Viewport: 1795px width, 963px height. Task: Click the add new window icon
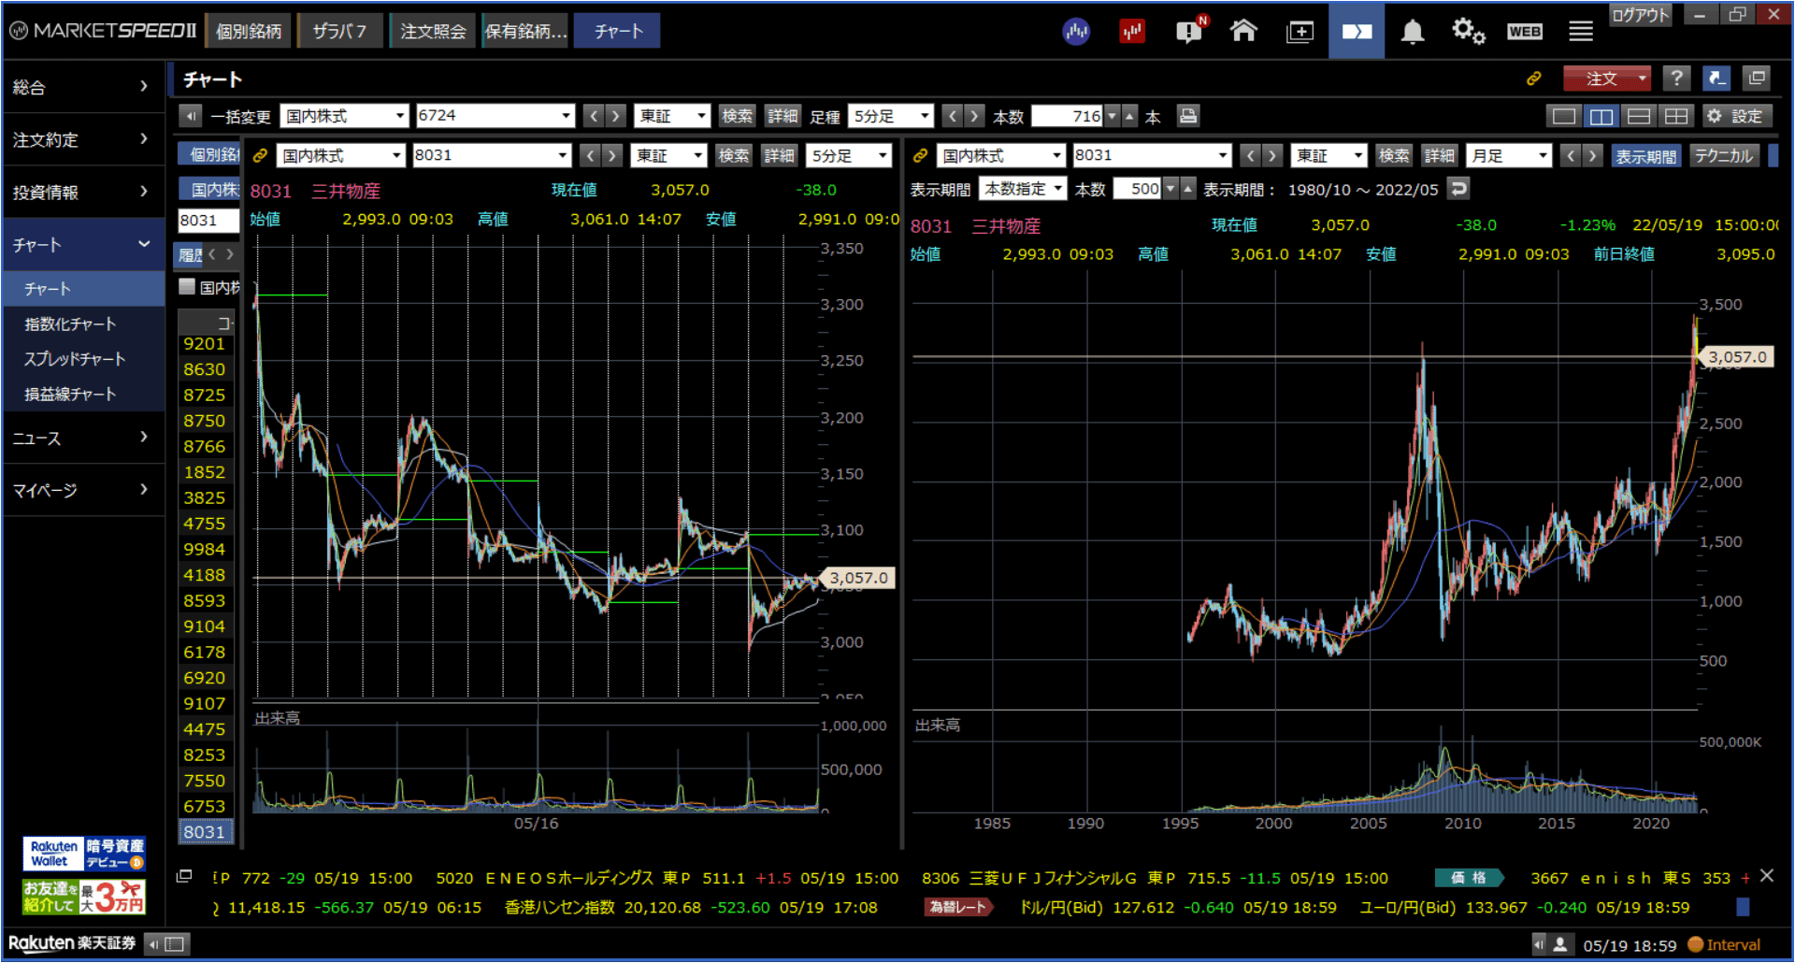[x=1300, y=32]
